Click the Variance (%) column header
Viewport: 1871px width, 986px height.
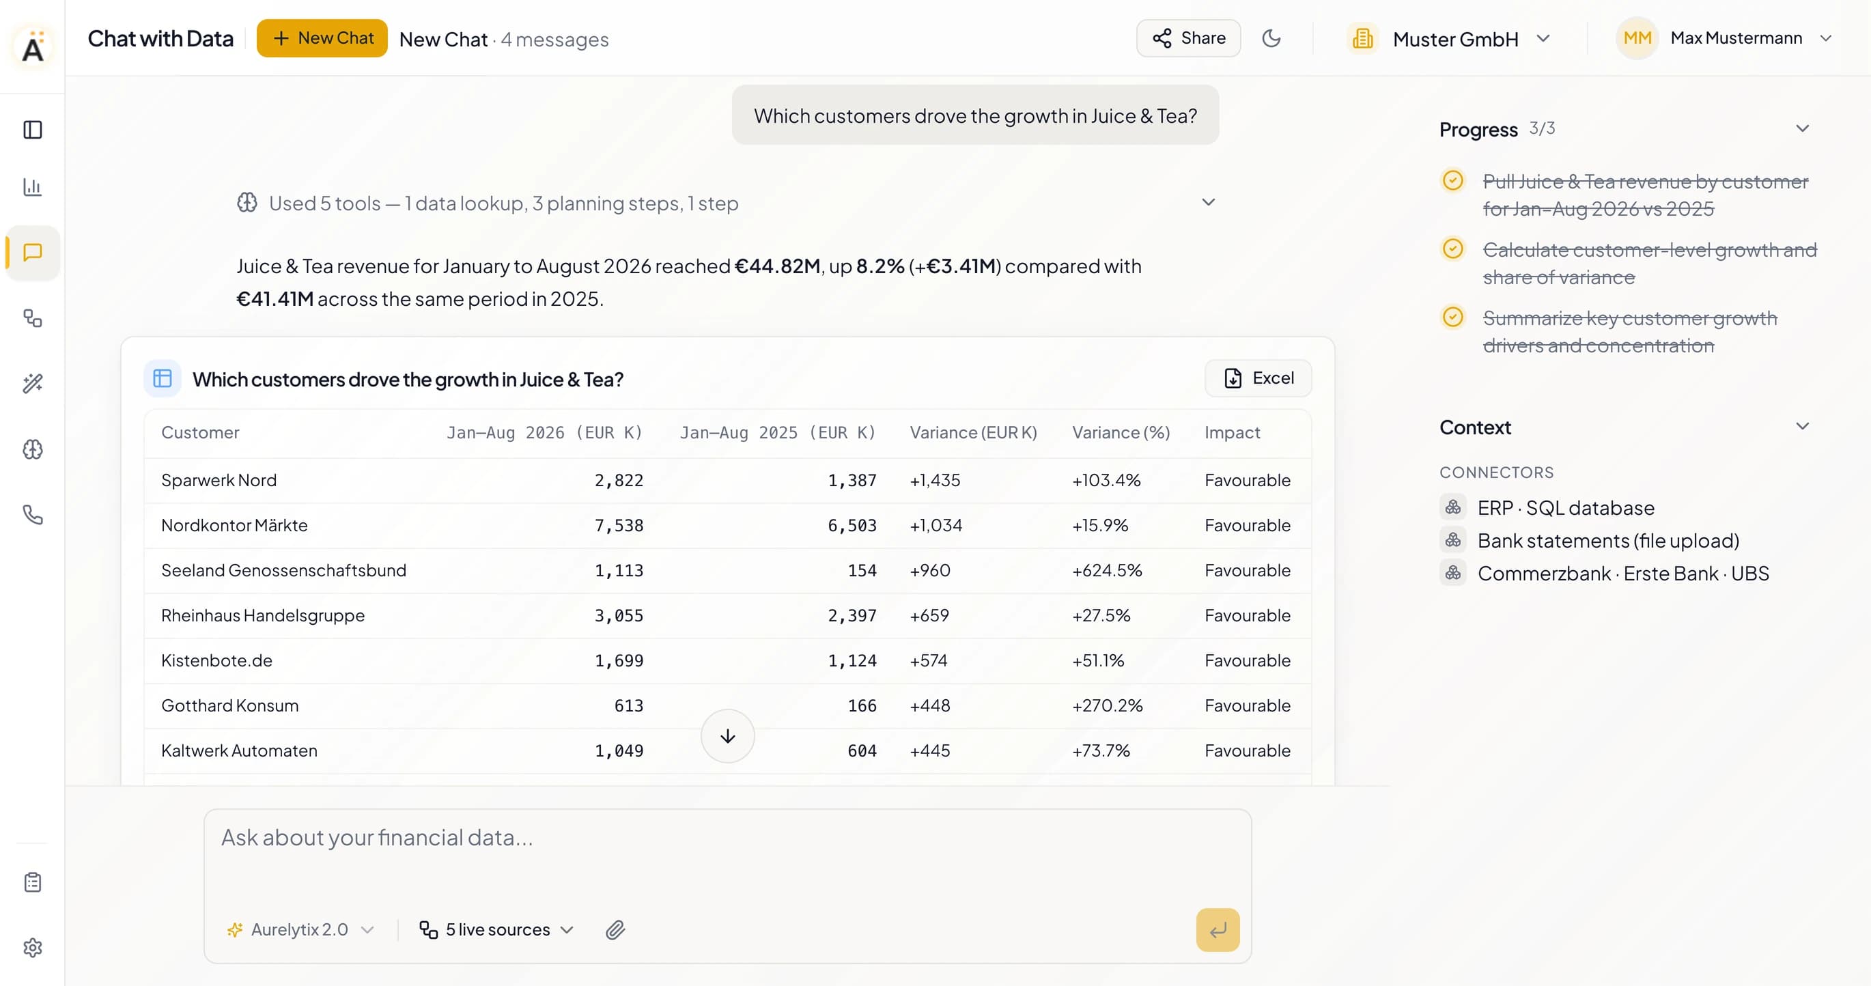[x=1121, y=433]
